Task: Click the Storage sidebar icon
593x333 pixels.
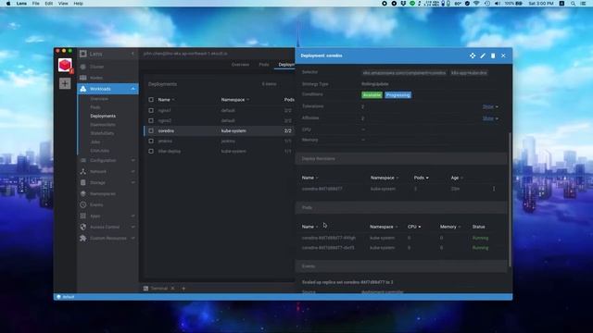Action: pos(83,182)
